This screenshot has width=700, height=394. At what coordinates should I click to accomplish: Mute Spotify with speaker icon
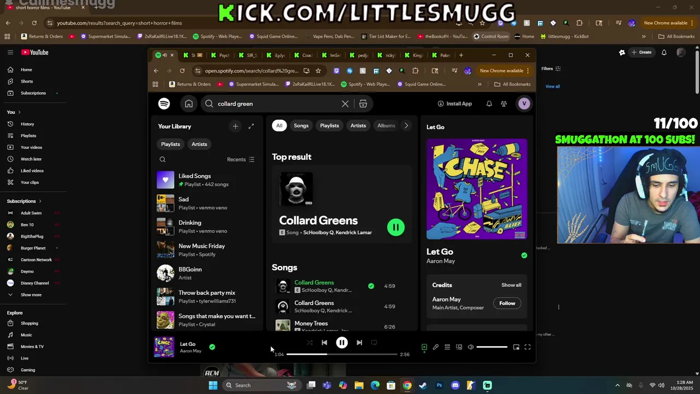pos(470,347)
